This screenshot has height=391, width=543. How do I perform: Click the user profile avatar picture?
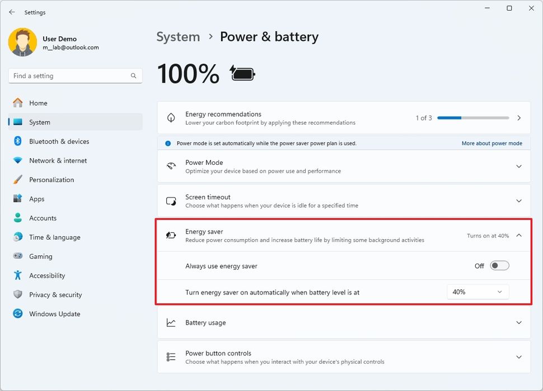click(x=22, y=42)
